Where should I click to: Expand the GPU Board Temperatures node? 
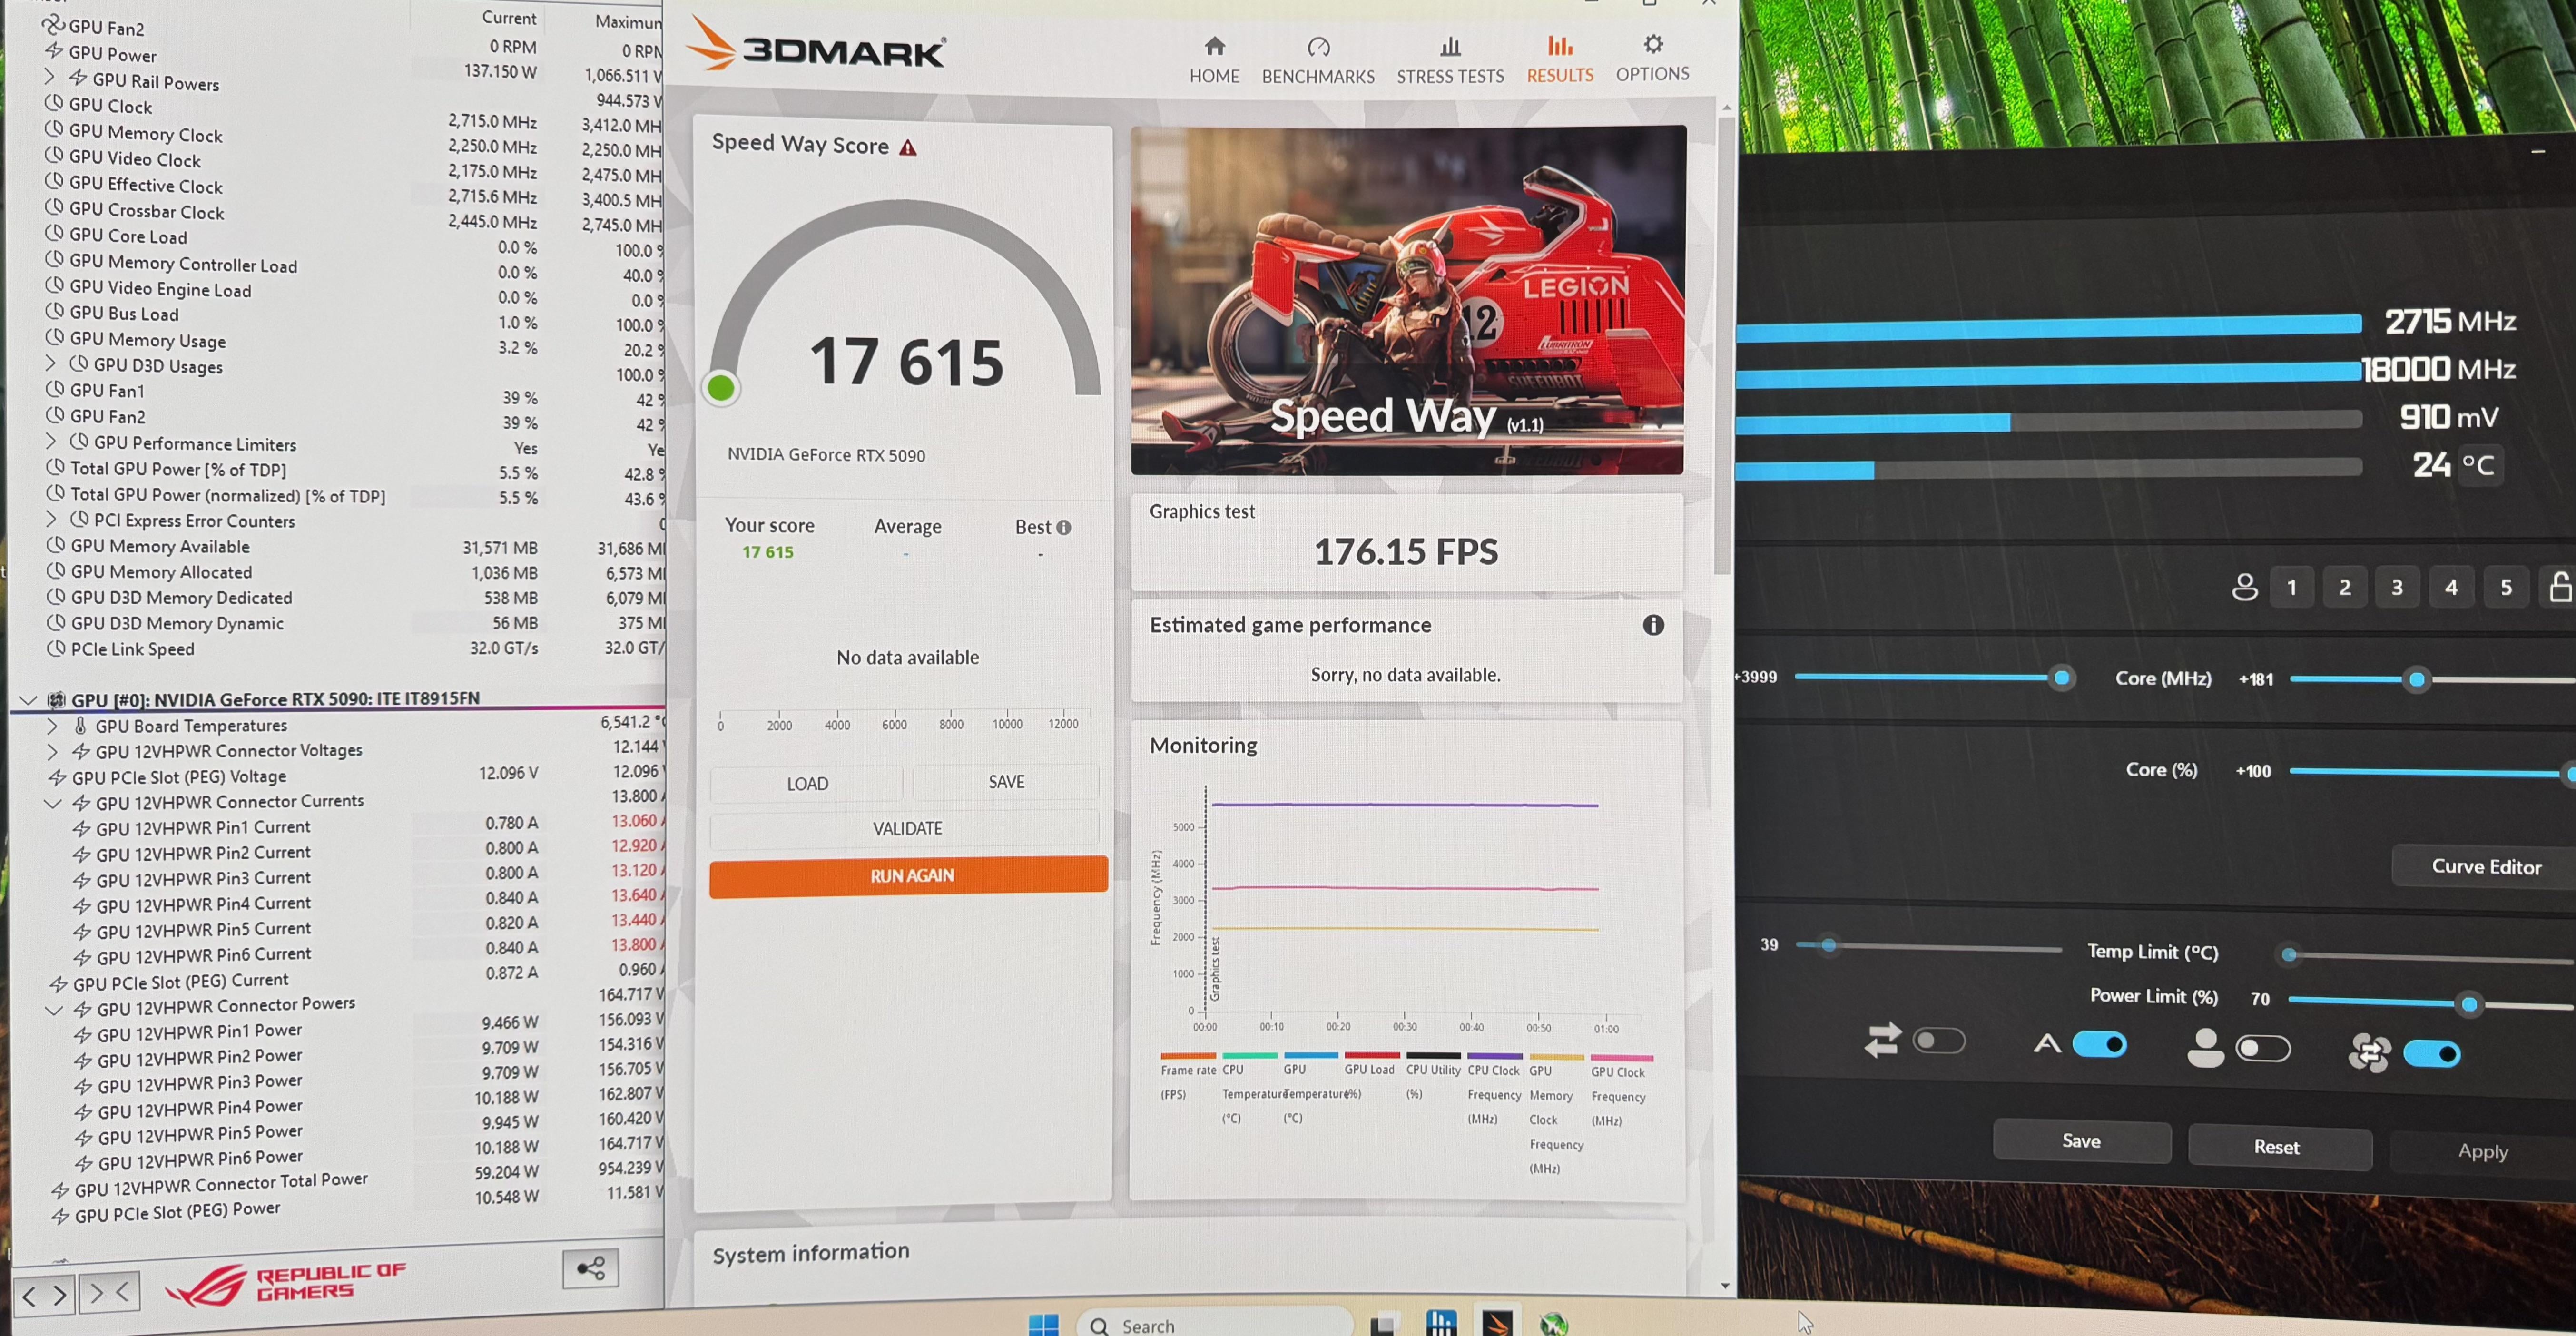coord(52,725)
